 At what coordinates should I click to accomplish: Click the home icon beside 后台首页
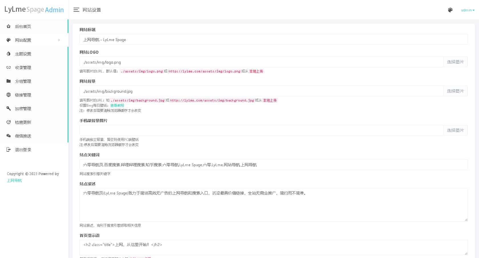coord(9,27)
